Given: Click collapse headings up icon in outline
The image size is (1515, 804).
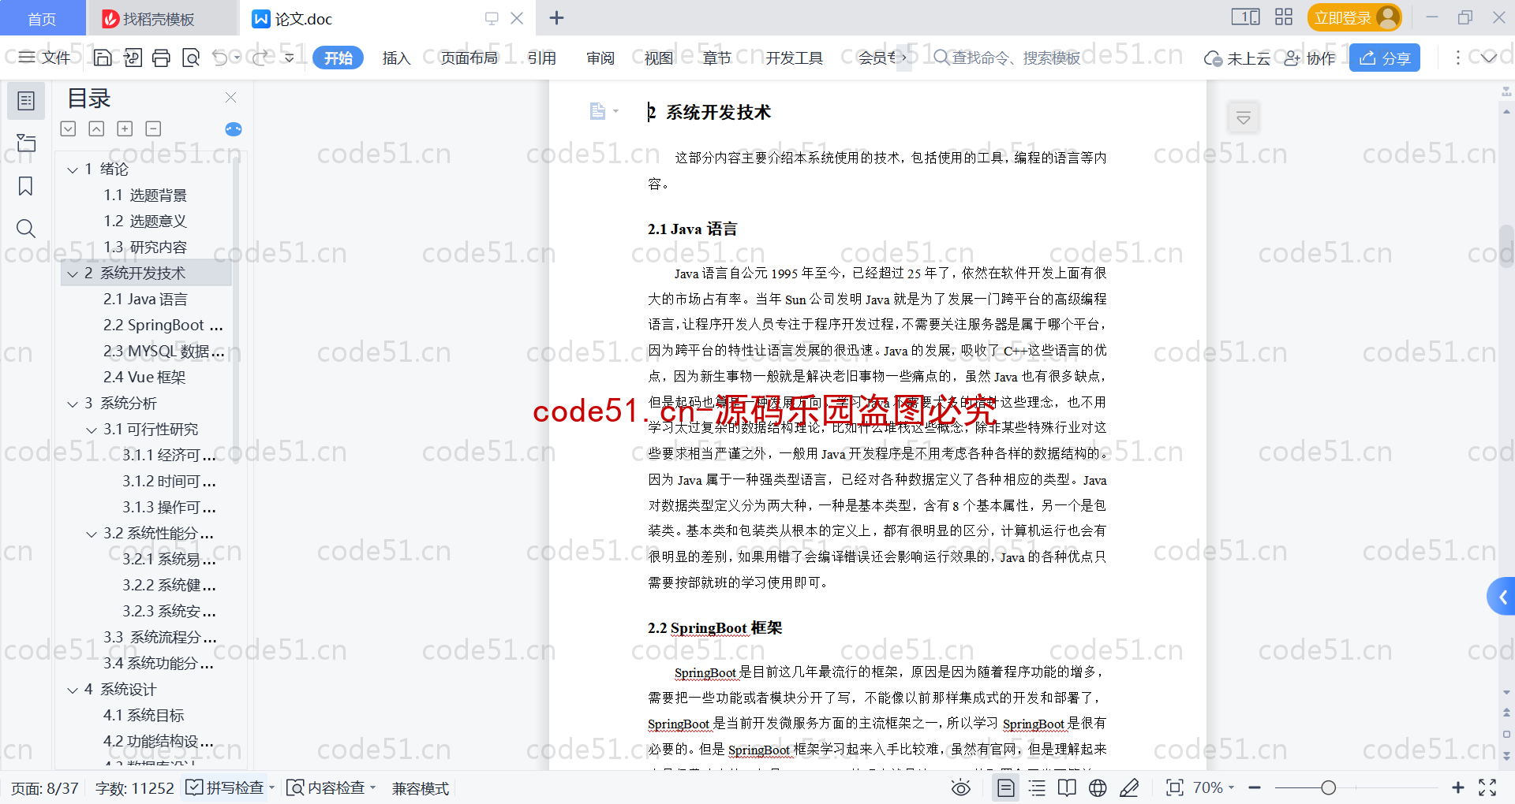Looking at the screenshot, I should (x=96, y=128).
